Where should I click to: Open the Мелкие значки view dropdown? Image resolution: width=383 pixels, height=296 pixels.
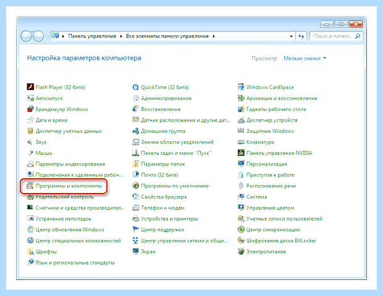pos(305,58)
